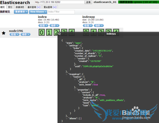Click the "with_positions_offsets" value
The image size is (159, 123).
112,100
